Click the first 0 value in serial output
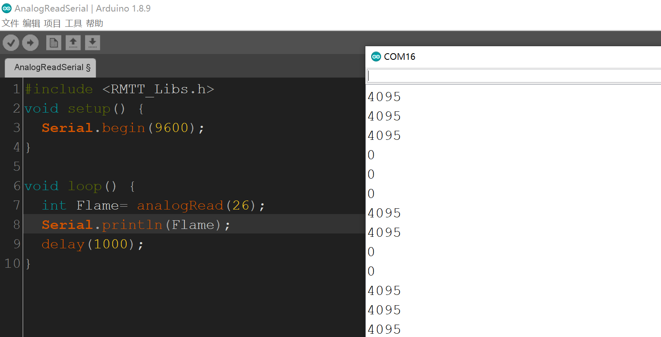 [371, 155]
